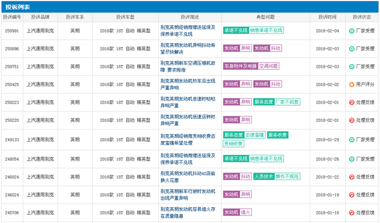Click 车身附件及电器 tag in row 250751
380x223 pixels.
(x=240, y=66)
